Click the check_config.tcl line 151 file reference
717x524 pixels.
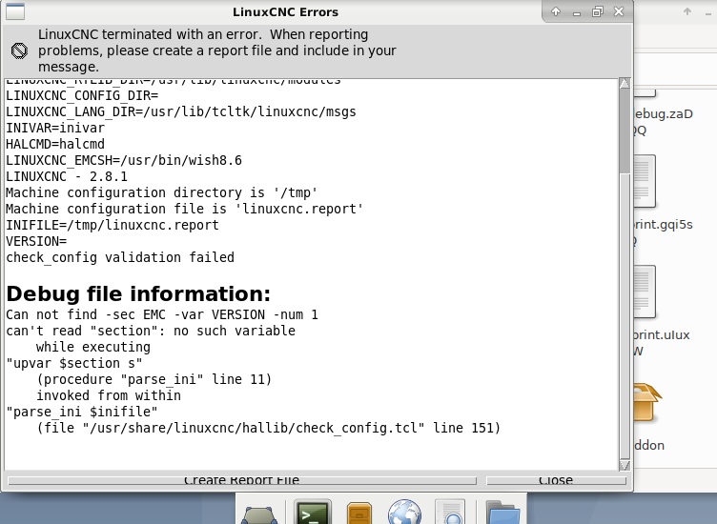(269, 428)
